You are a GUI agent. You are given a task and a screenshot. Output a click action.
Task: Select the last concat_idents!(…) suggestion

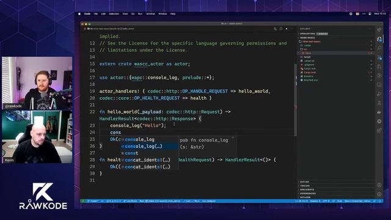click(x=149, y=167)
